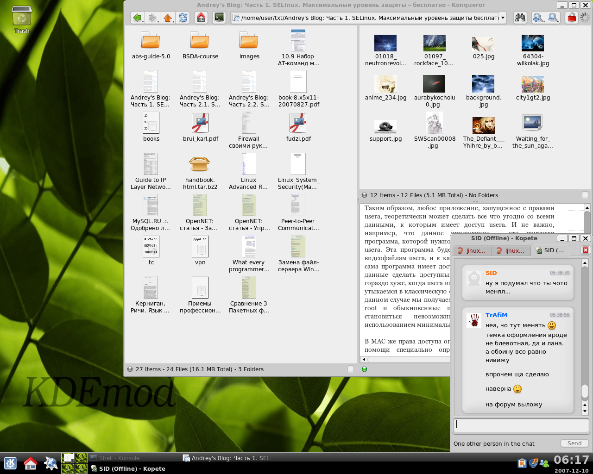The image size is (593, 474).
Task: Decrease the font size with zoom-out magnifier
Action: tap(553, 18)
